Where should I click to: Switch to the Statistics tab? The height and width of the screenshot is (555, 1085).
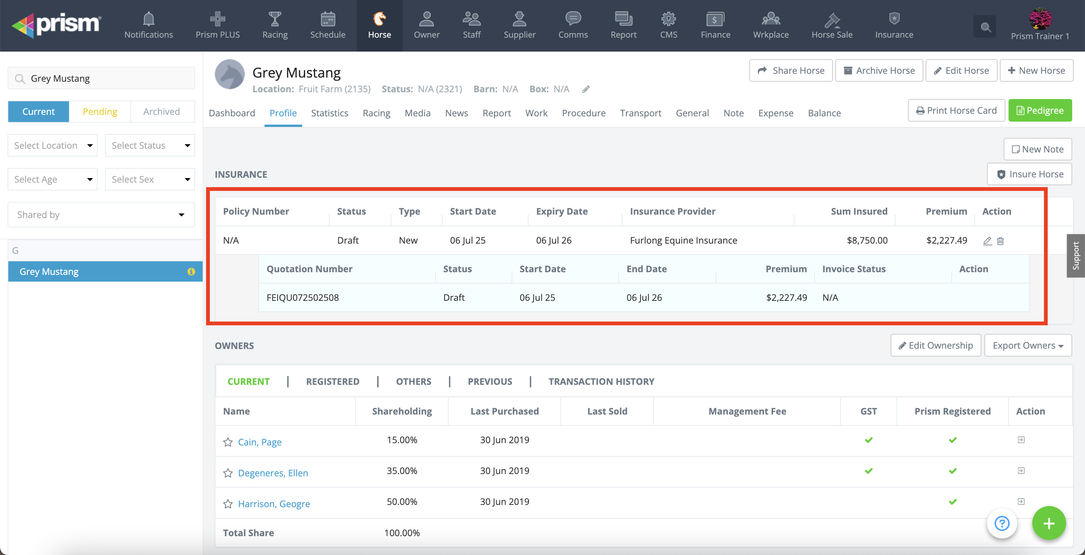tap(329, 113)
